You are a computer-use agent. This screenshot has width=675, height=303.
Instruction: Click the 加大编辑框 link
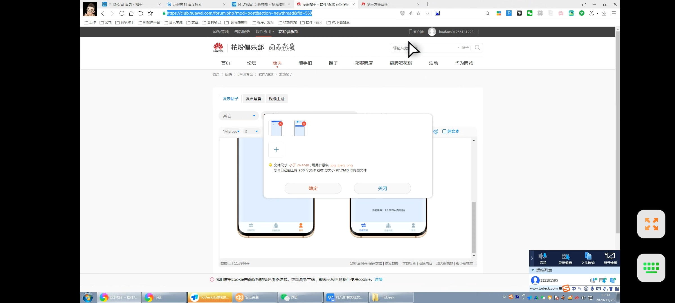coord(445,263)
